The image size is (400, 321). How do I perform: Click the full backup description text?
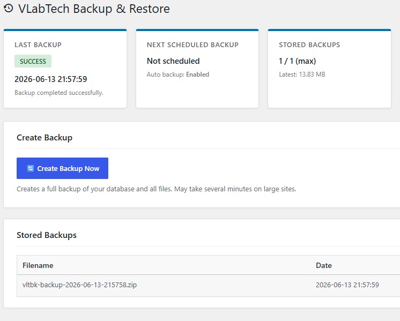[157, 189]
